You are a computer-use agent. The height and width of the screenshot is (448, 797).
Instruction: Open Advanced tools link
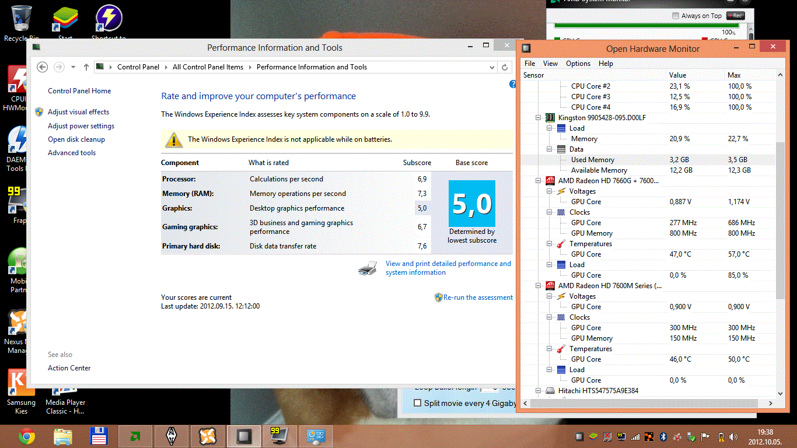72,153
